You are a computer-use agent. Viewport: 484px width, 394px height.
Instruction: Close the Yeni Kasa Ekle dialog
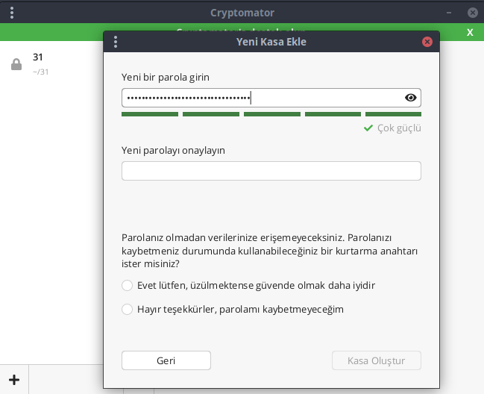tap(427, 42)
